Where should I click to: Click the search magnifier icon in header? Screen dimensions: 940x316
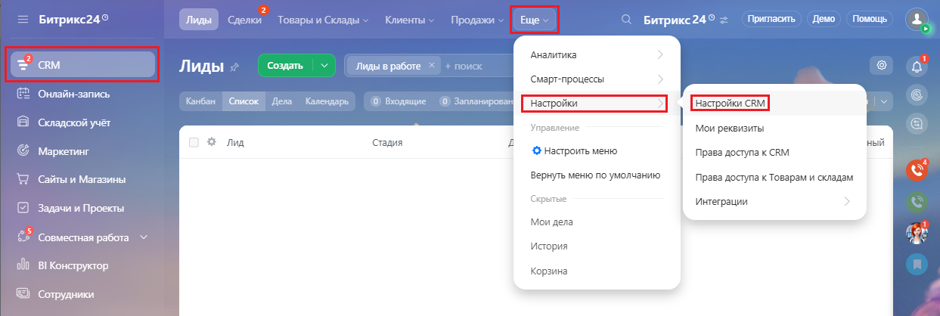[x=625, y=20]
